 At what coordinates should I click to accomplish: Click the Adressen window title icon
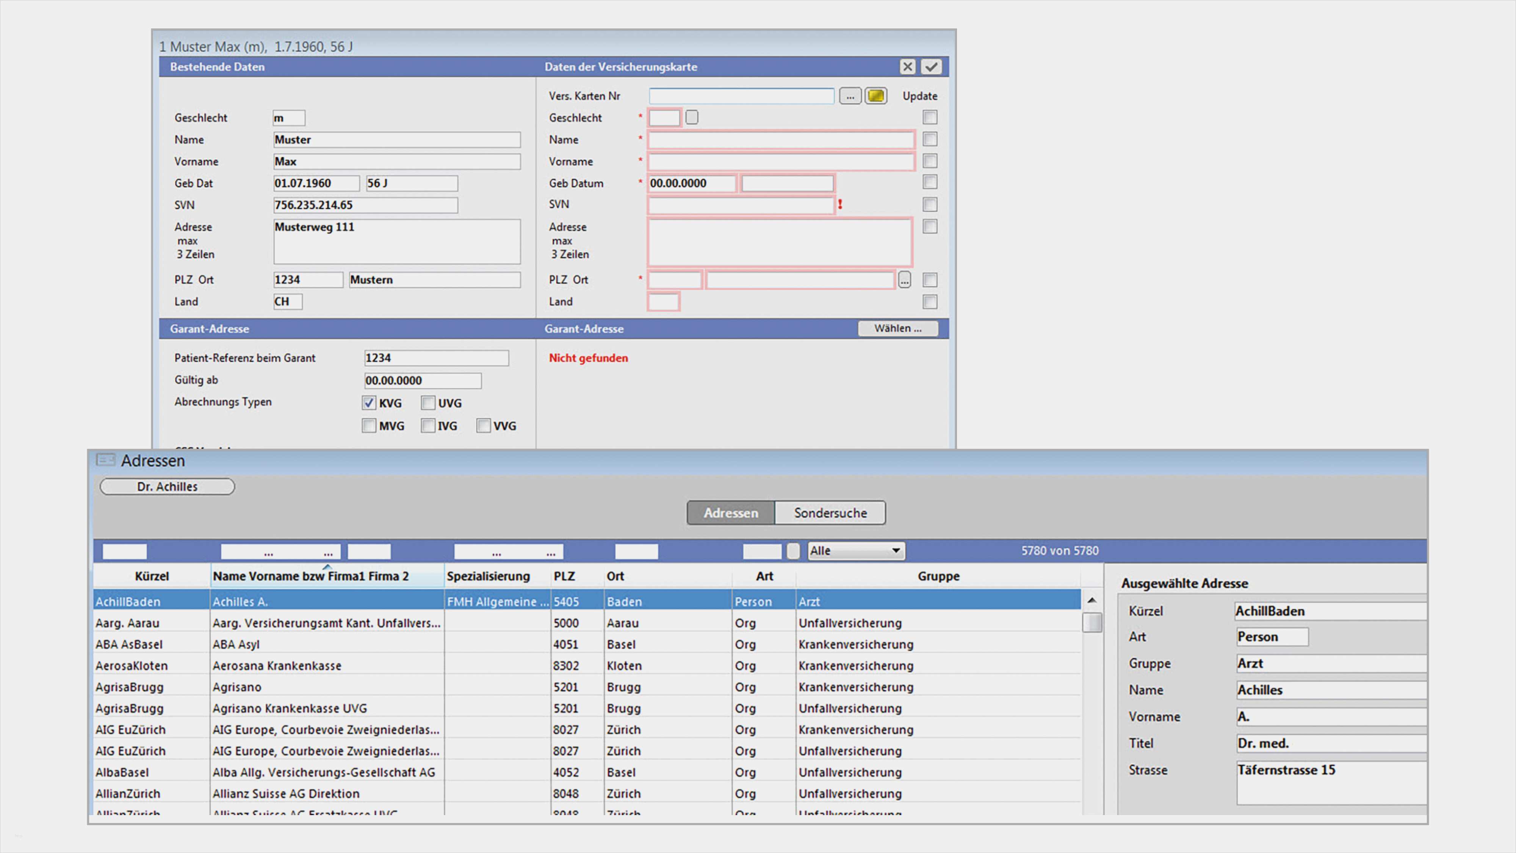click(106, 460)
